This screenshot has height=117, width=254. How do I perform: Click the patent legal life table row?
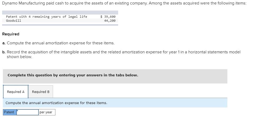pos(46,17)
